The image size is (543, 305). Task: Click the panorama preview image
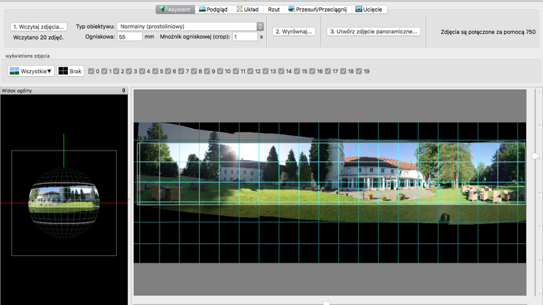[330, 193]
